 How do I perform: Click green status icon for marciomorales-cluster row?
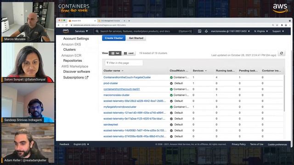[171, 95]
